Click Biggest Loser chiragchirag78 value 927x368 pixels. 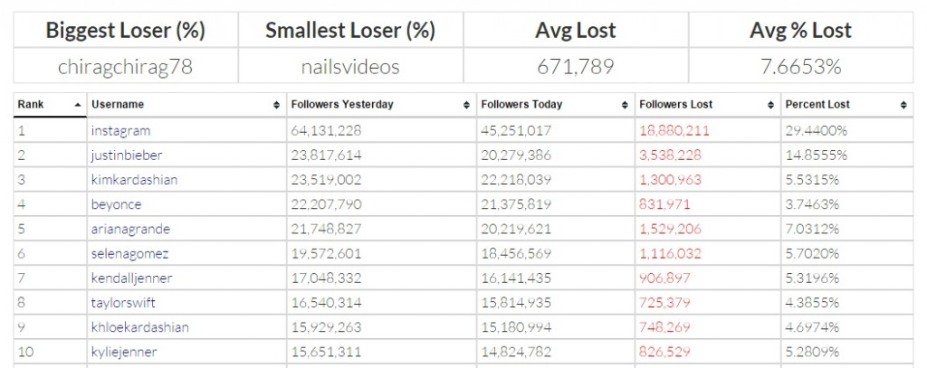125,66
